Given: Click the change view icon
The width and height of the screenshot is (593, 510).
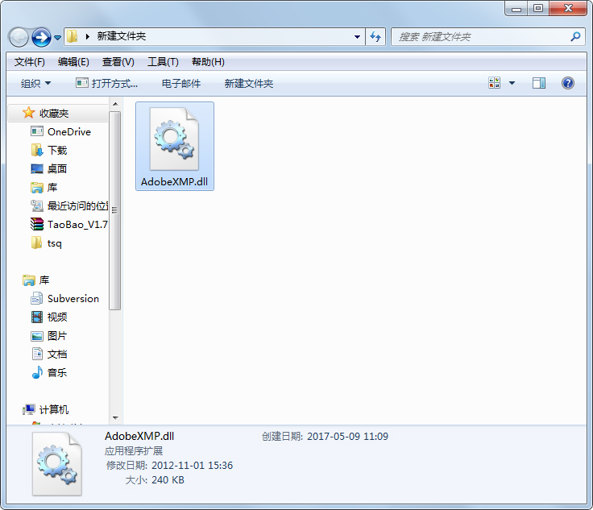Looking at the screenshot, I should (494, 83).
